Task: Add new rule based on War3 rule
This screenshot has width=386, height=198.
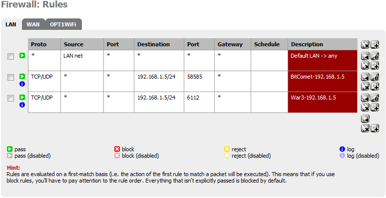Action: (x=375, y=107)
